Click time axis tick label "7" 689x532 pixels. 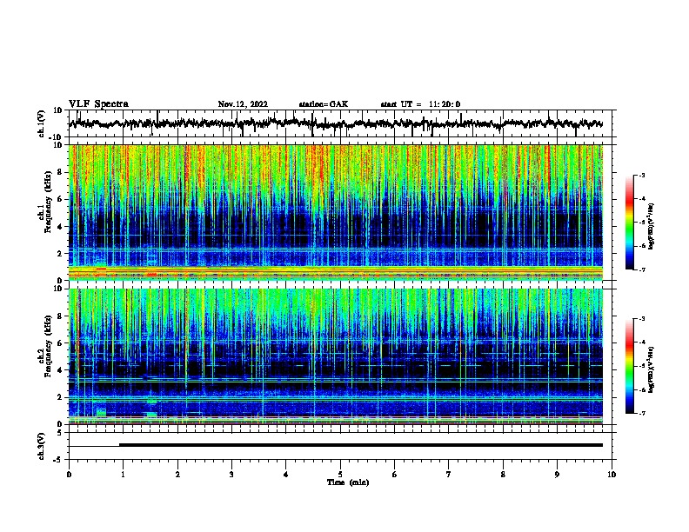449,475
